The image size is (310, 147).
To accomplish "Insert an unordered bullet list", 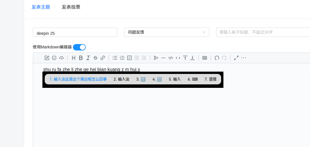I will [115, 58].
